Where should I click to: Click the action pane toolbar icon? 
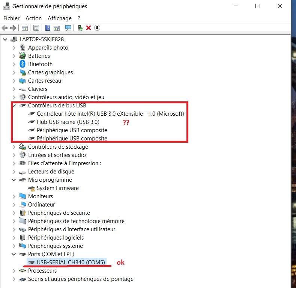pos(57,28)
